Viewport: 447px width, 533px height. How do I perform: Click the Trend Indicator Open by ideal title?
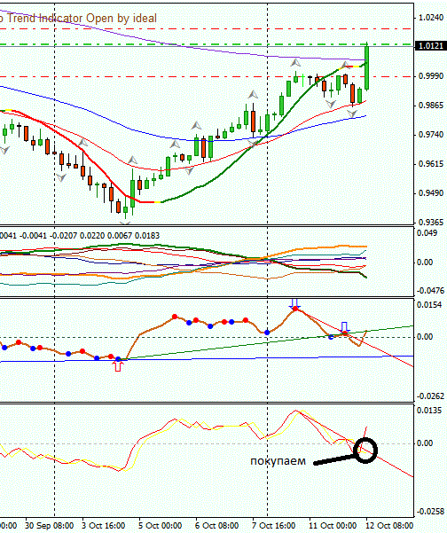click(82, 18)
